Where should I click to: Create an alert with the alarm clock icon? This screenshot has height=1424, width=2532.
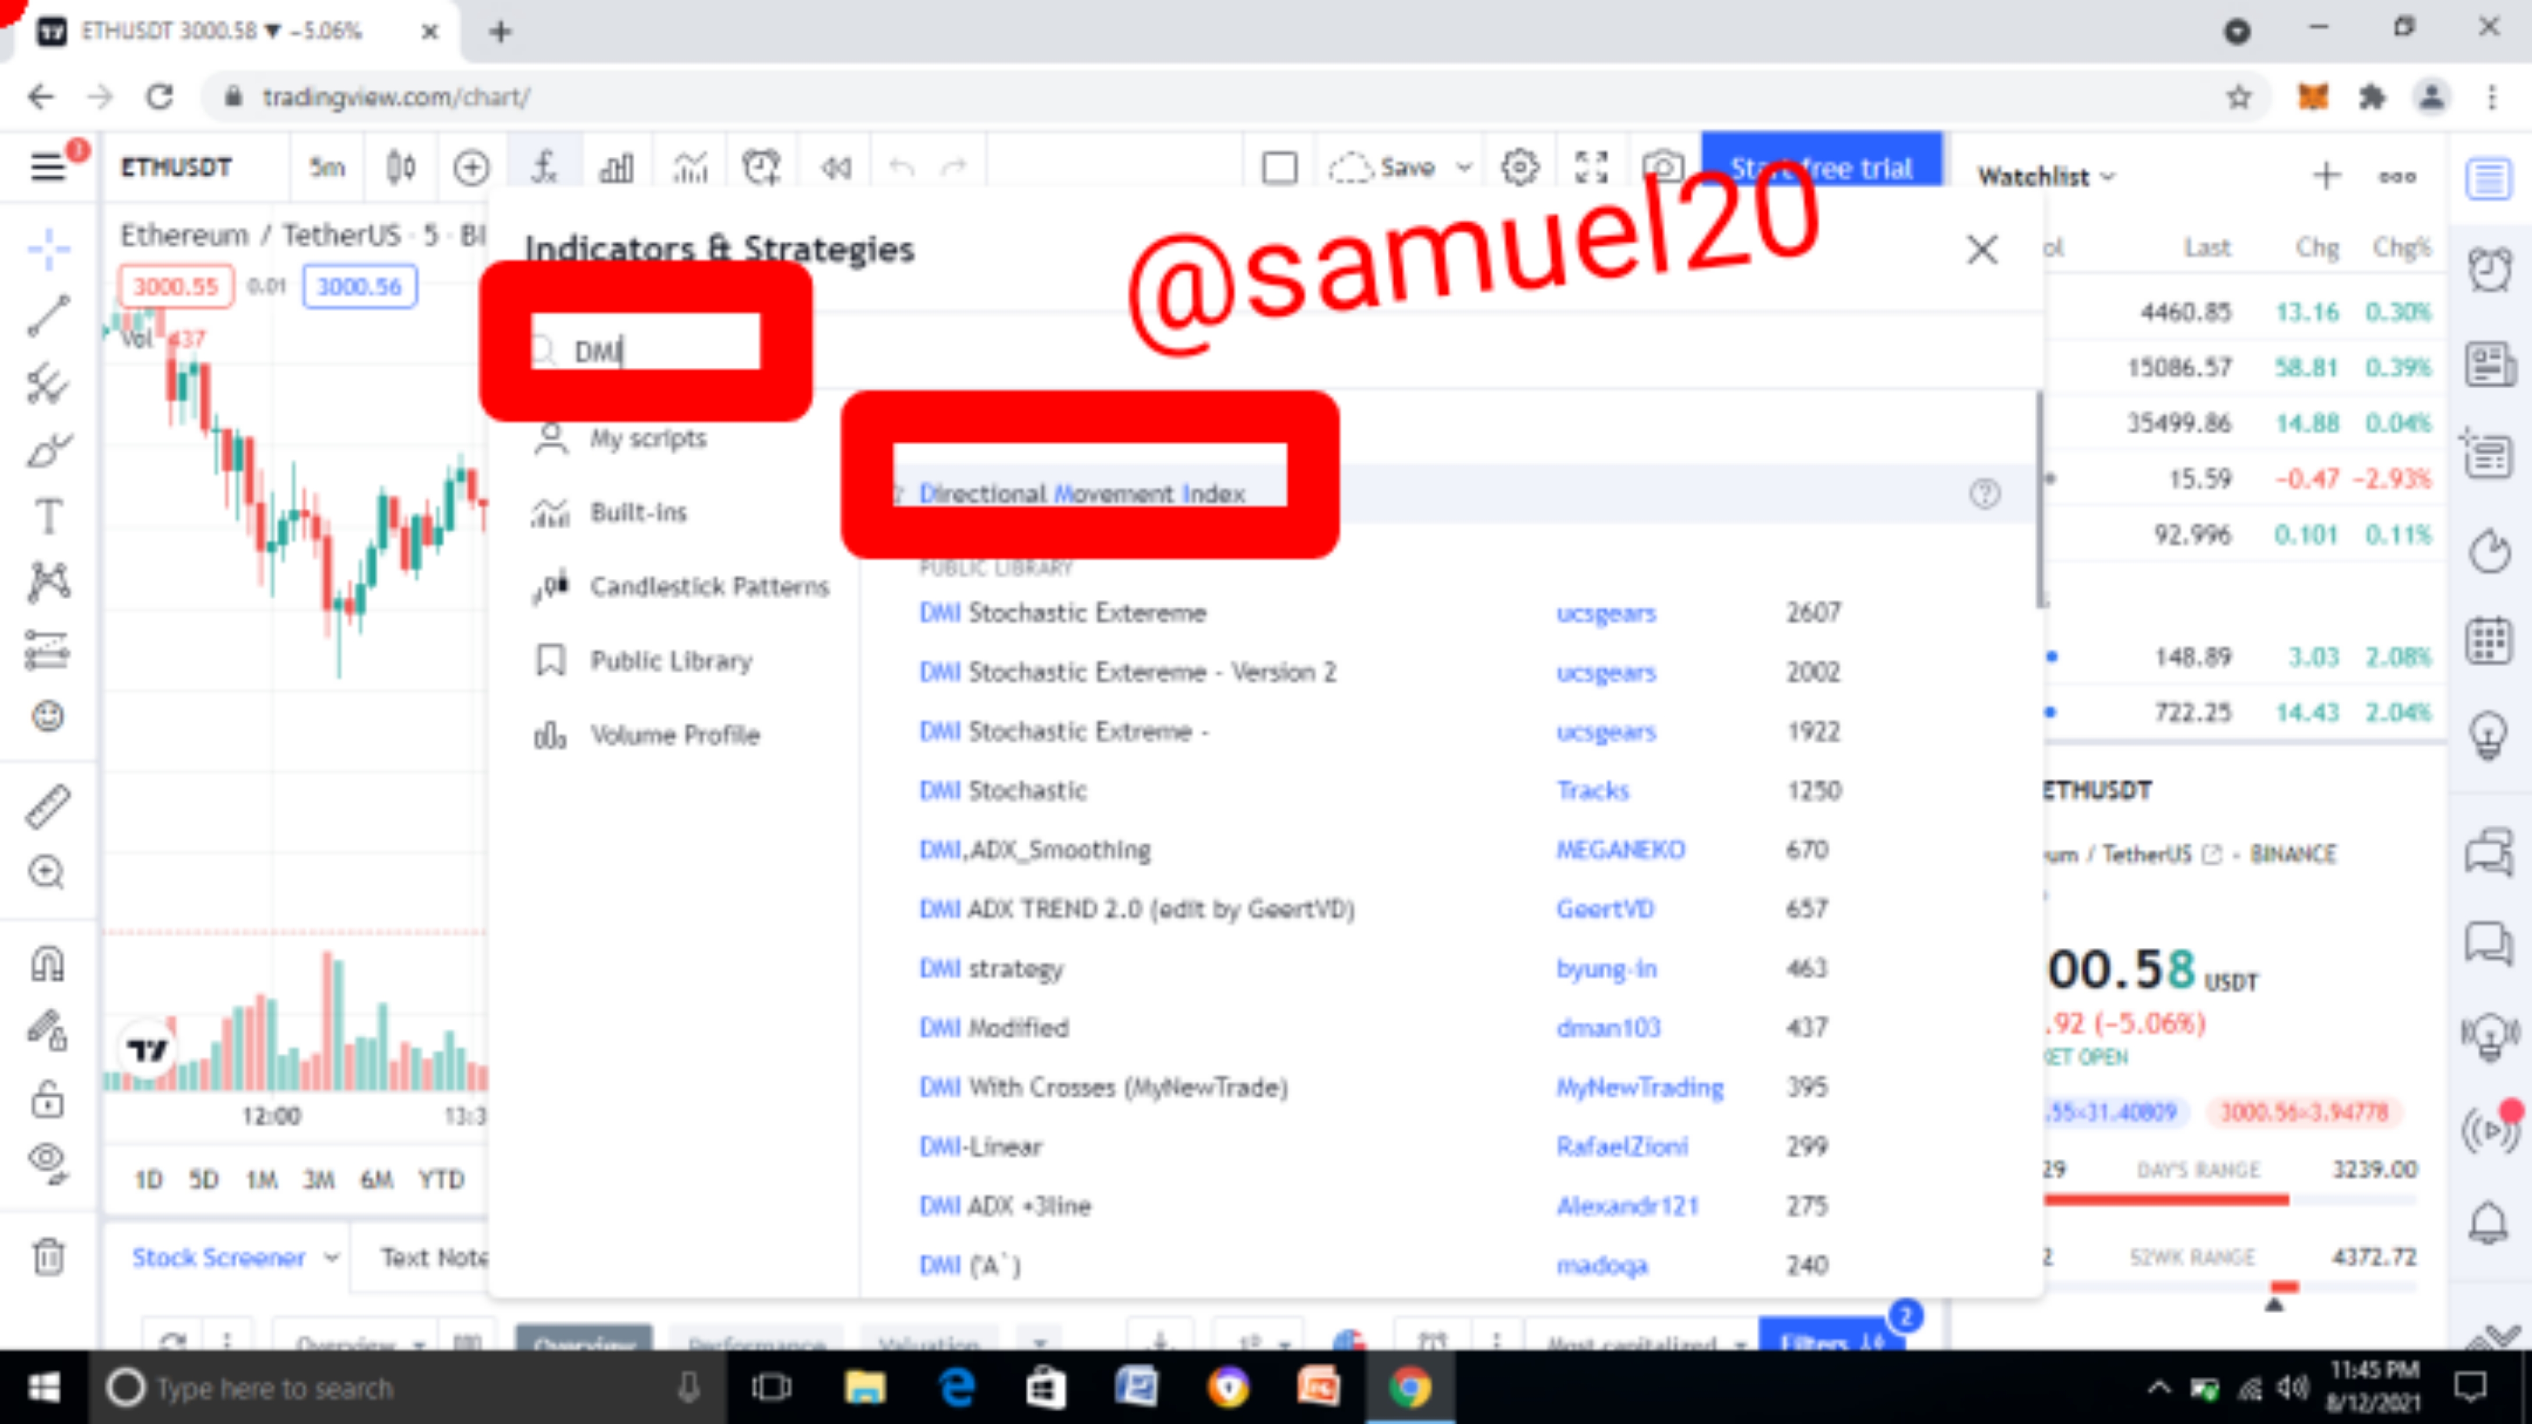pos(762,167)
